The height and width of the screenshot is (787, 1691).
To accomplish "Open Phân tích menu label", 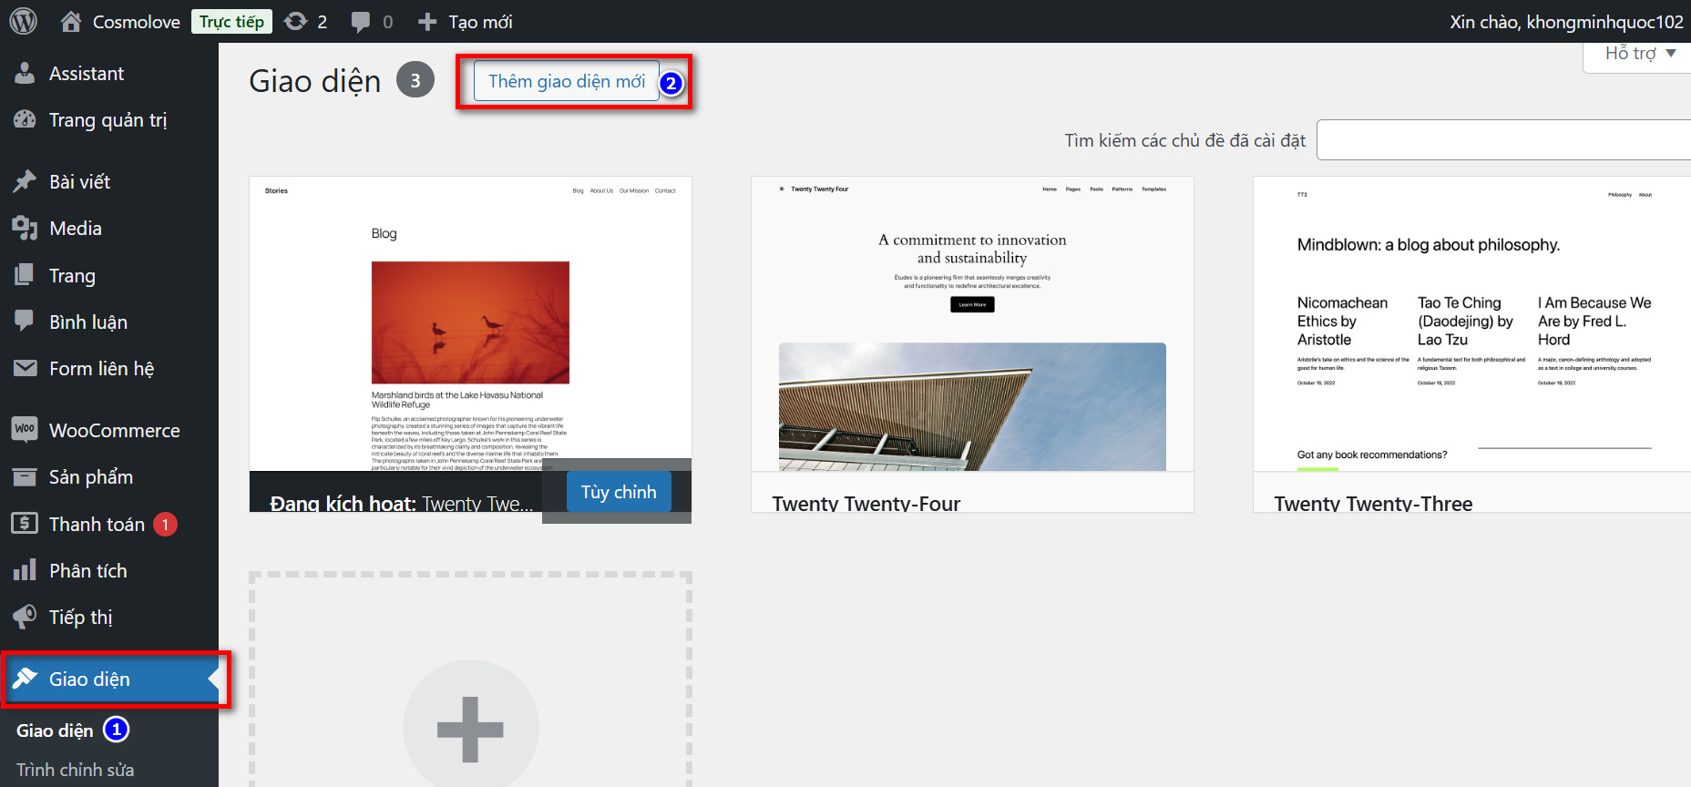I will (88, 570).
